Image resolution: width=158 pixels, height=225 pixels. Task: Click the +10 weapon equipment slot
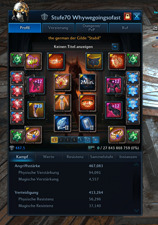click(x=36, y=110)
